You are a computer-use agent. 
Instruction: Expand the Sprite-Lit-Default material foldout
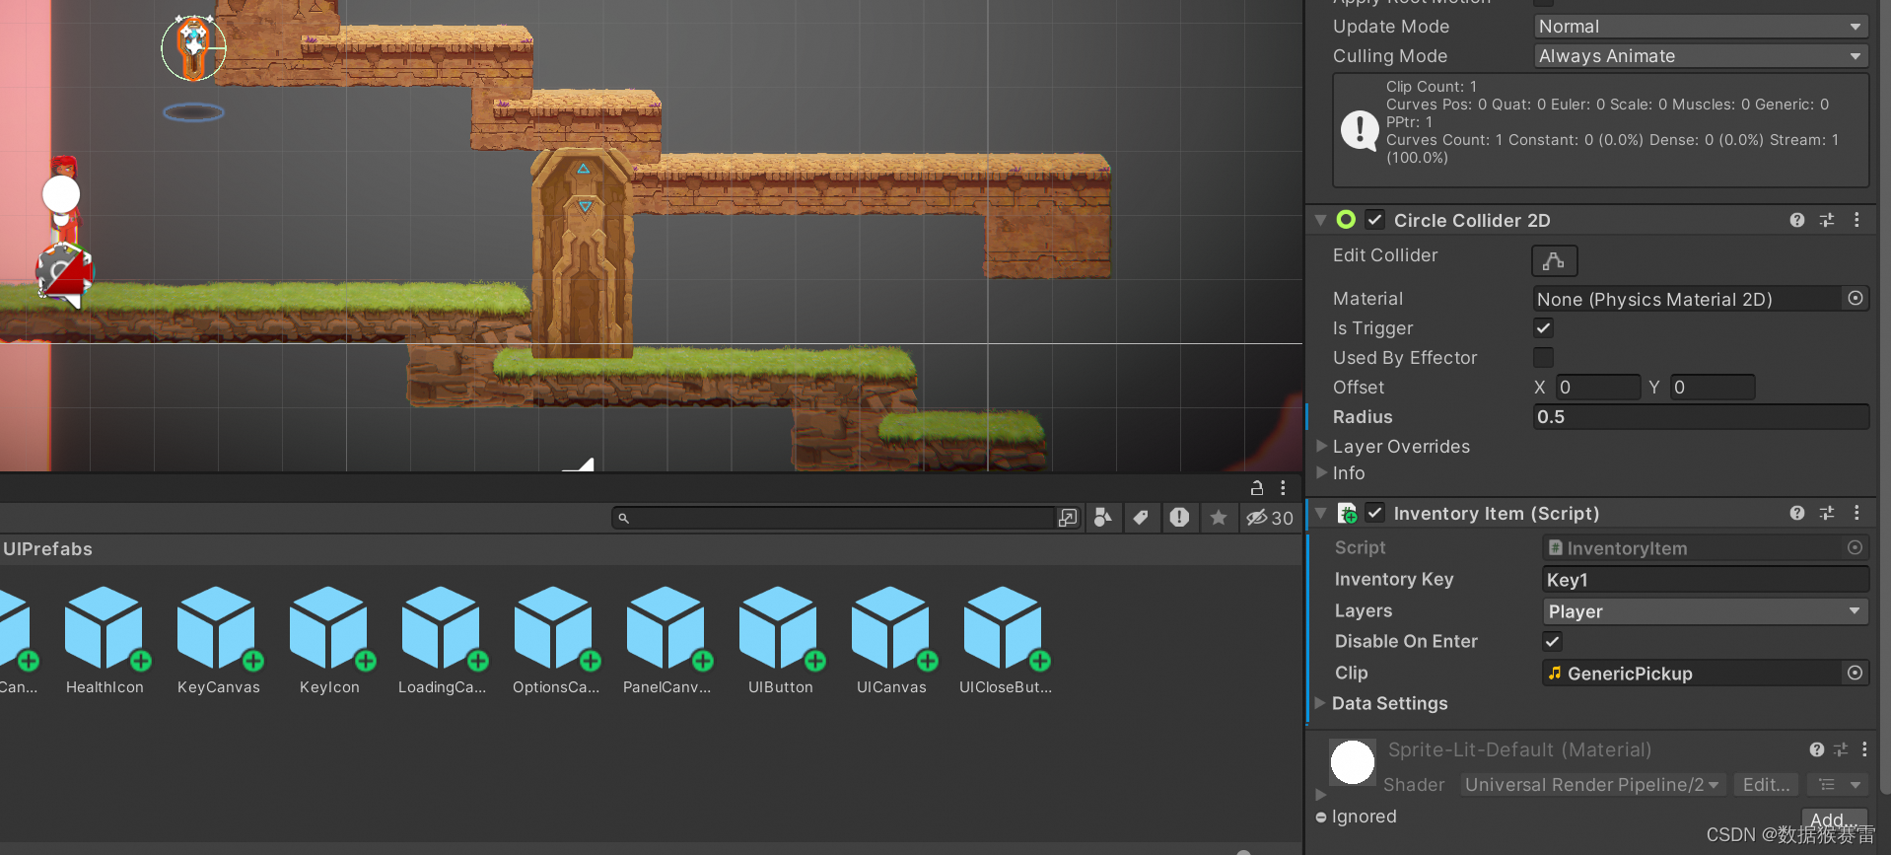[1321, 794]
